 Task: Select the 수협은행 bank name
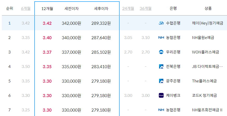tap(173, 23)
